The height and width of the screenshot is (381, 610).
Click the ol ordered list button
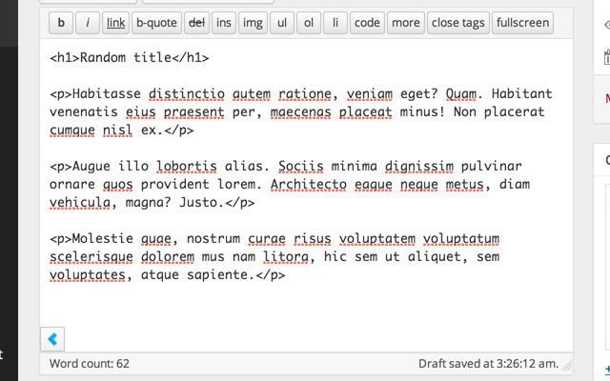309,23
